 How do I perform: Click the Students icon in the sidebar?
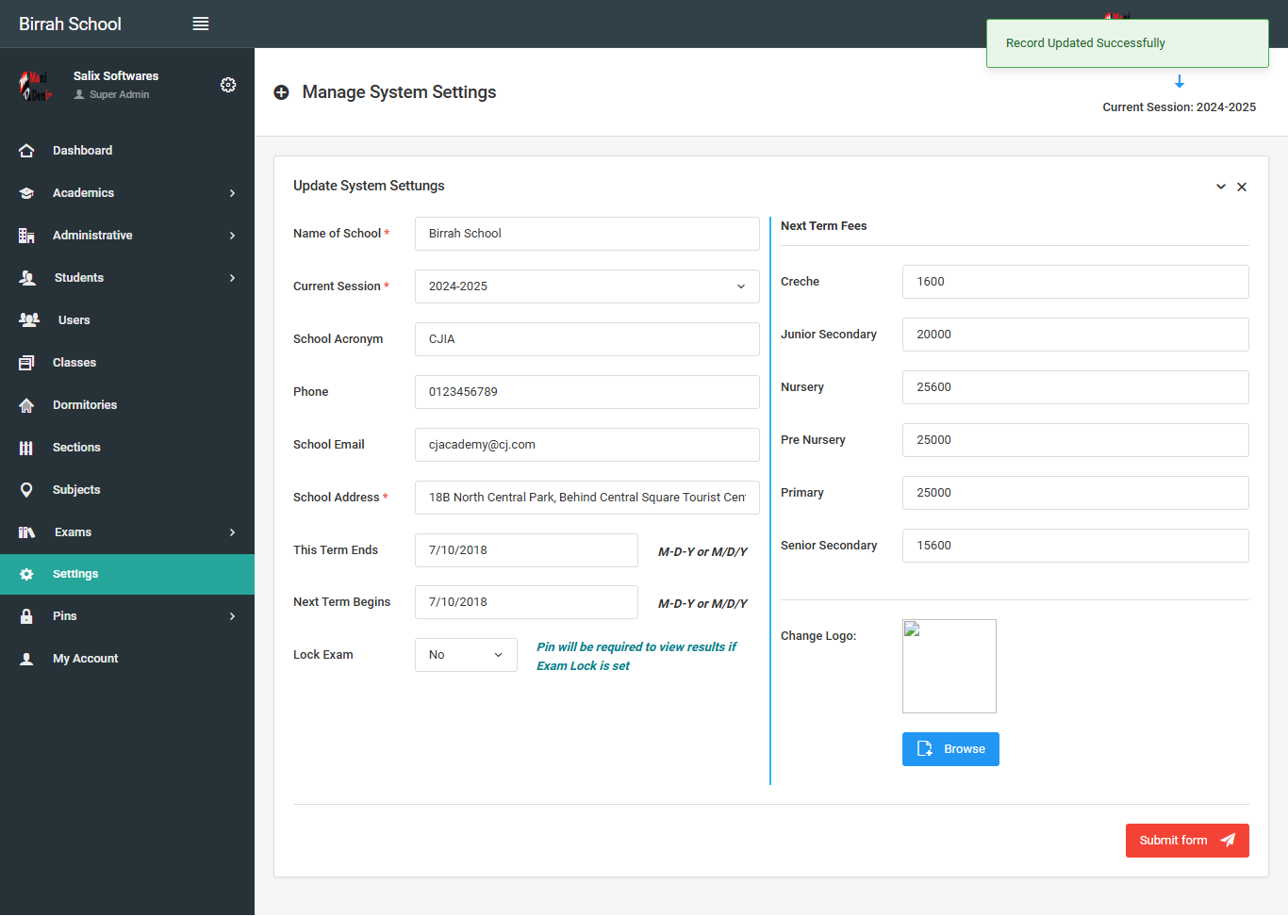27,278
